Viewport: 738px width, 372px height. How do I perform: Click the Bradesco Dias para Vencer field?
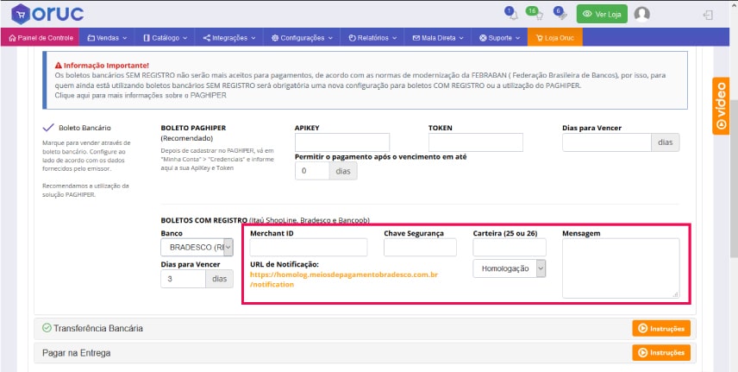183,279
